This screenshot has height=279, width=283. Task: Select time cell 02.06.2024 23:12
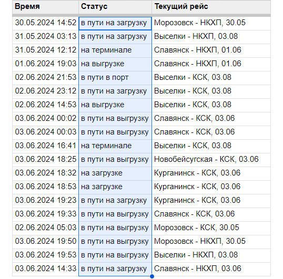tap(46, 91)
